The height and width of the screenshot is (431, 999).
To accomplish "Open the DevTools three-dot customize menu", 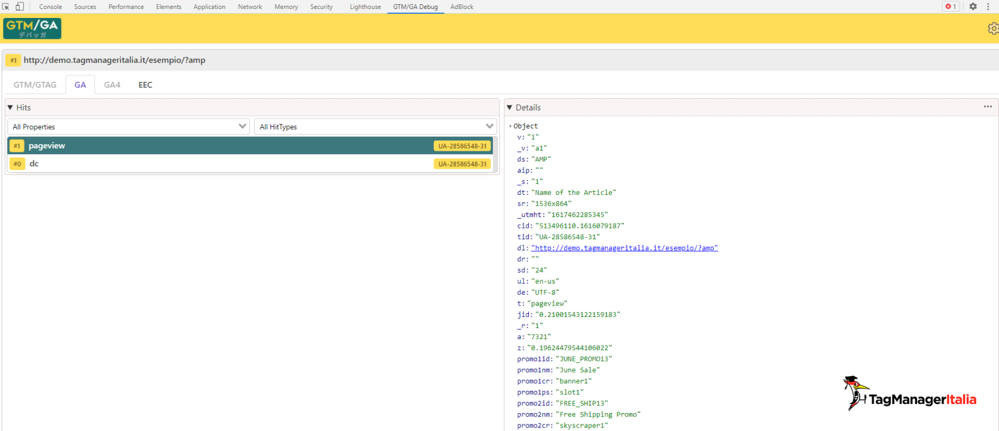I will [988, 7].
